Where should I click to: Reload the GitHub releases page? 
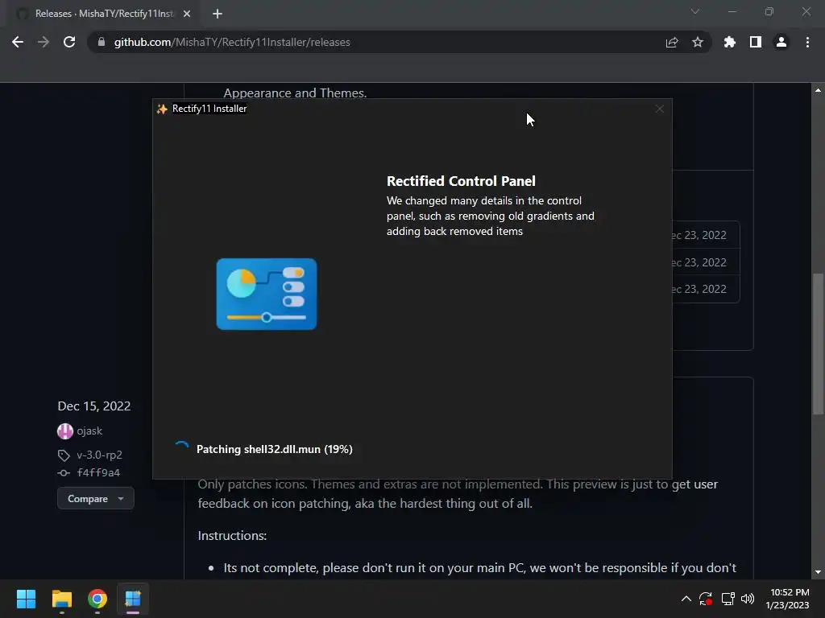pos(69,42)
